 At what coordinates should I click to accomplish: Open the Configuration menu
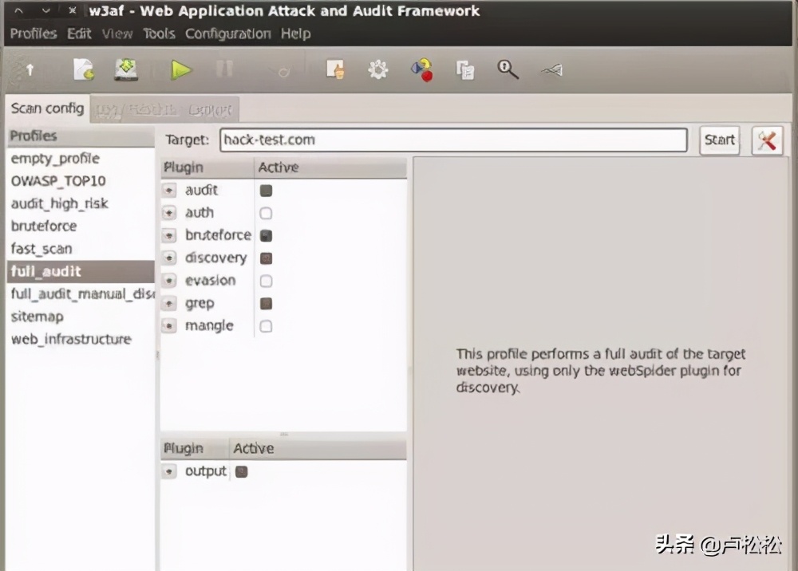[x=228, y=33]
